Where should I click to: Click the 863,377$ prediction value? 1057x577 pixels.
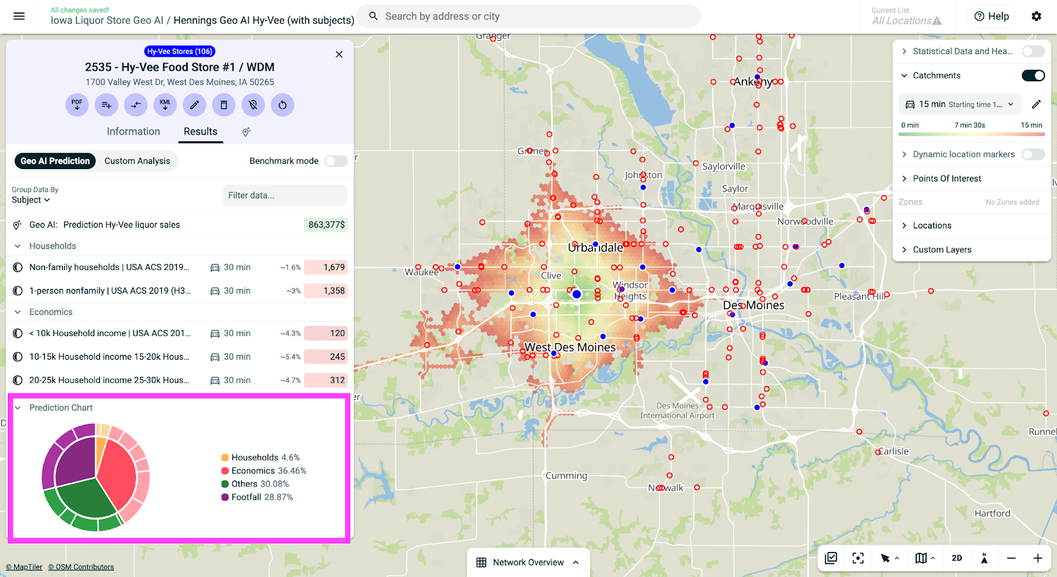point(326,225)
